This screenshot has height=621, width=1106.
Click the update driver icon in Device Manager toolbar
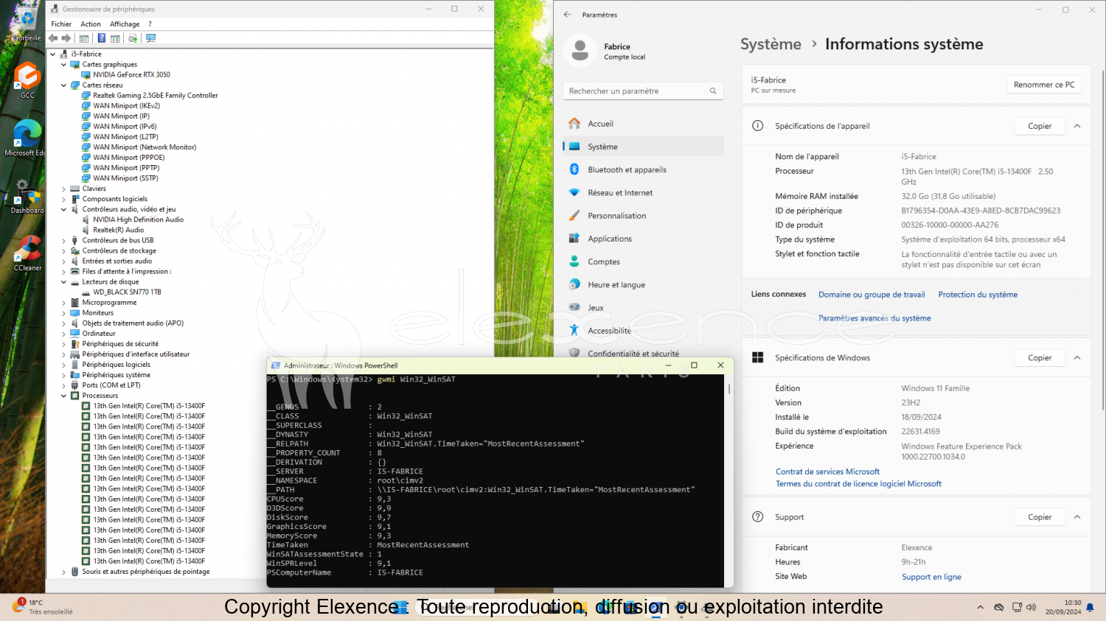pos(133,38)
